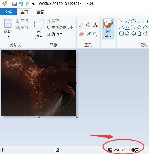Switch to the 主页 tab
Image resolution: width=149 pixels, height=154 pixels.
[x=24, y=12]
